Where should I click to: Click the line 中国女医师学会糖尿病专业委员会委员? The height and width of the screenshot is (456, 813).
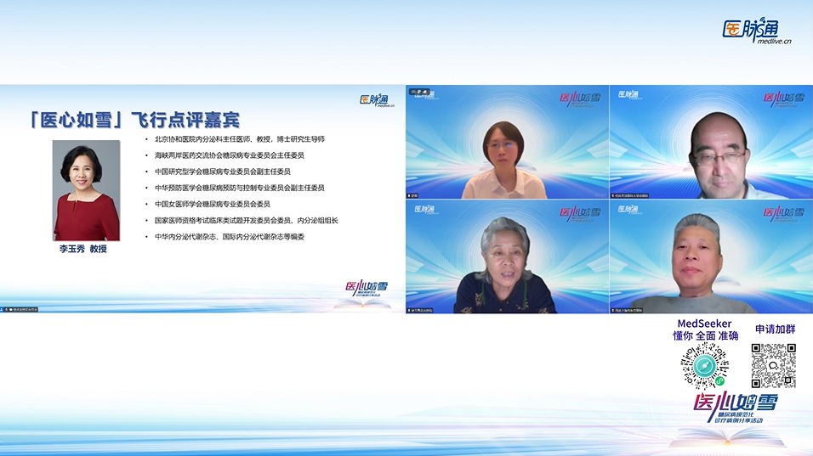tap(212, 204)
